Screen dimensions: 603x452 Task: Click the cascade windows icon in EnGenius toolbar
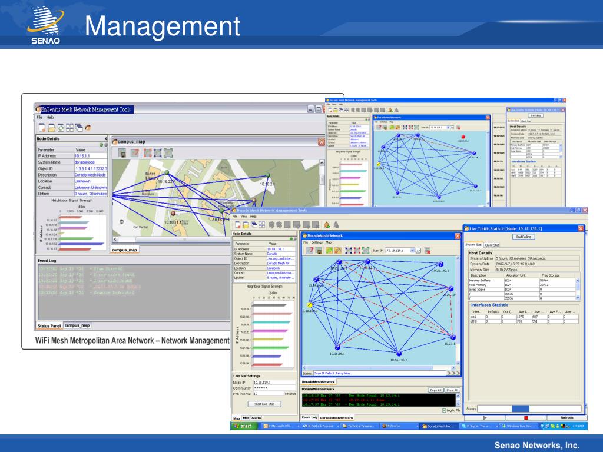tap(79, 128)
